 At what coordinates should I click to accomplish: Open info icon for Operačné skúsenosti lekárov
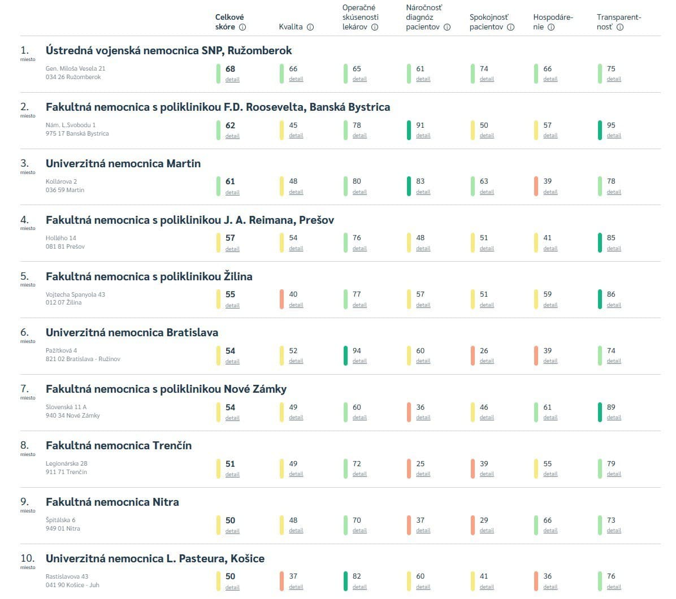374,27
